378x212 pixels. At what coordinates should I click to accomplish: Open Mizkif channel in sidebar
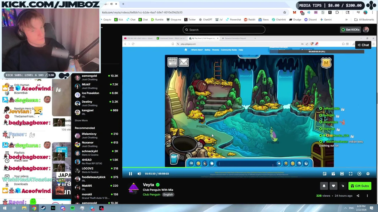tap(96, 86)
